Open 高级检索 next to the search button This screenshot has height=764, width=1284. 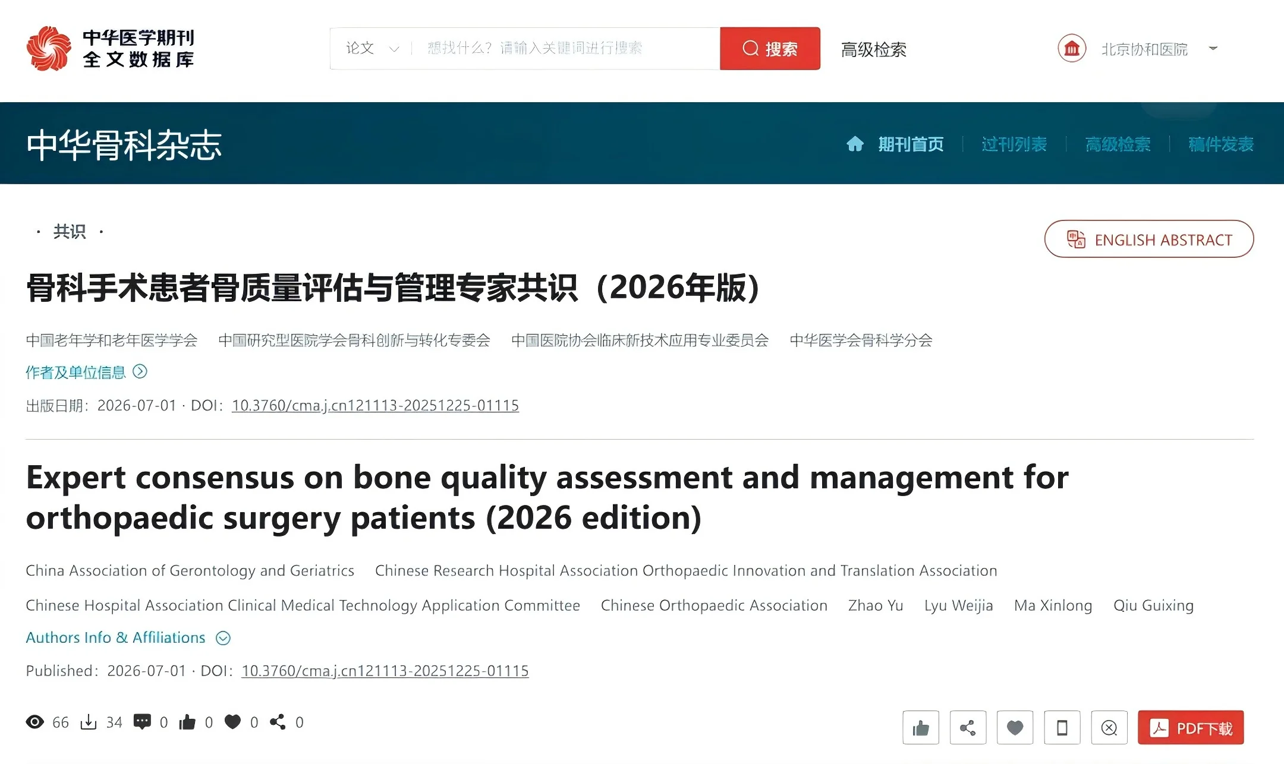pyautogui.click(x=873, y=49)
